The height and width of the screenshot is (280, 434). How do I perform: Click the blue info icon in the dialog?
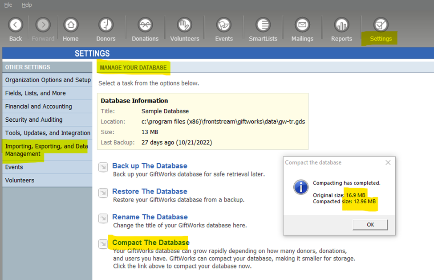coord(301,187)
